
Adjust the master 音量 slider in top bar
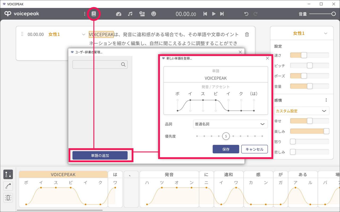pos(322,14)
